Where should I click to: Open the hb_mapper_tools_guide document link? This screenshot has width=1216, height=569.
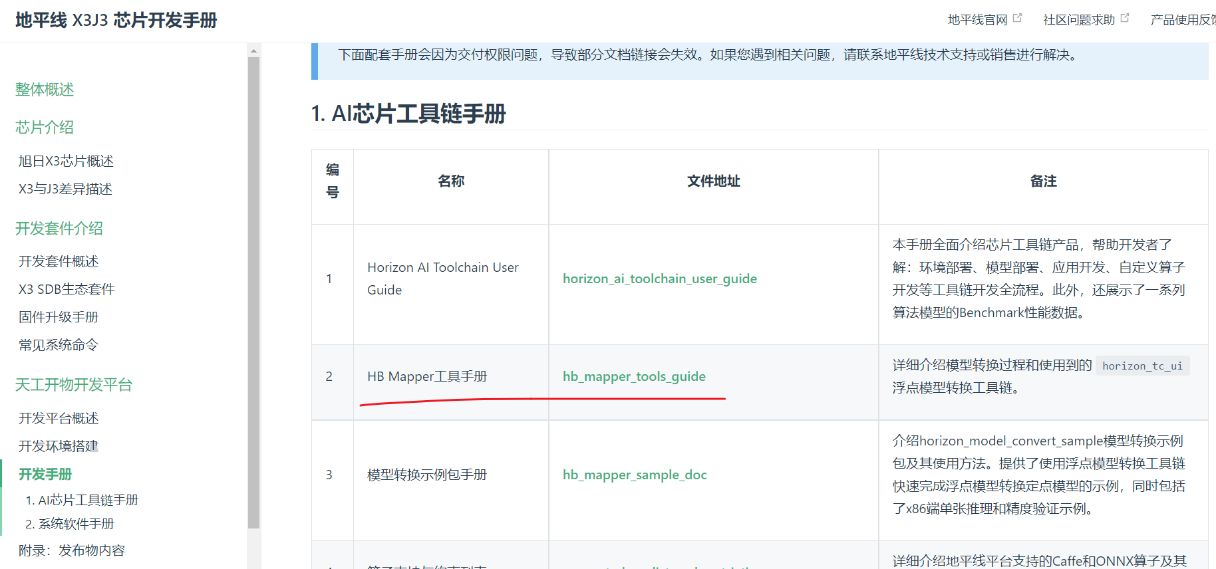633,376
